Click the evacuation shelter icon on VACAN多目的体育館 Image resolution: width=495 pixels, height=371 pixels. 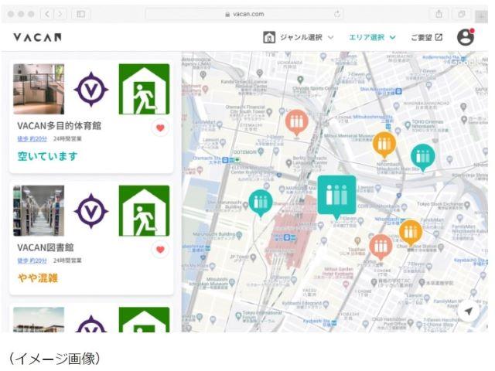144,89
